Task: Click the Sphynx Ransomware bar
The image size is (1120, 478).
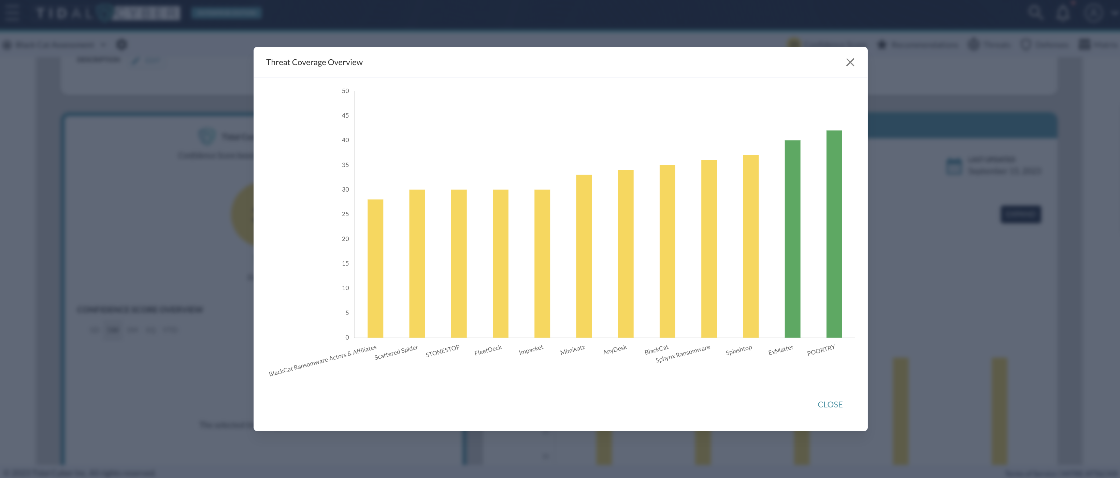Action: point(709,249)
